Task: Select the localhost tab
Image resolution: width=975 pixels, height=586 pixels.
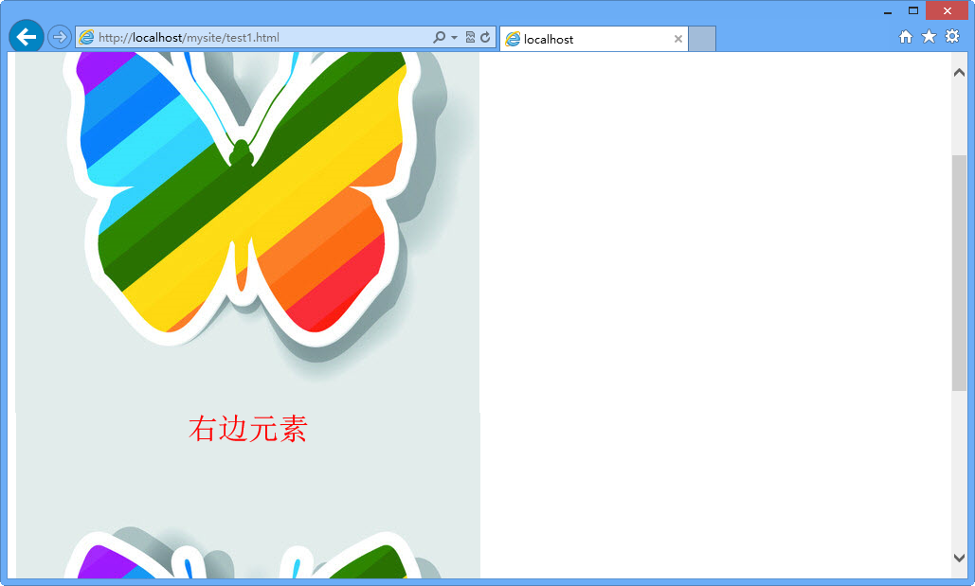Action: tap(587, 39)
